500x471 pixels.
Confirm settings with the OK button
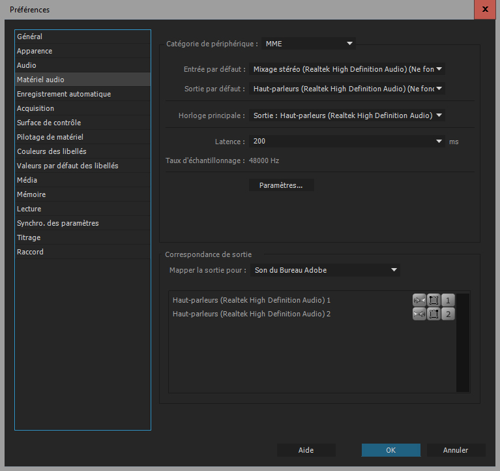tap(390, 450)
